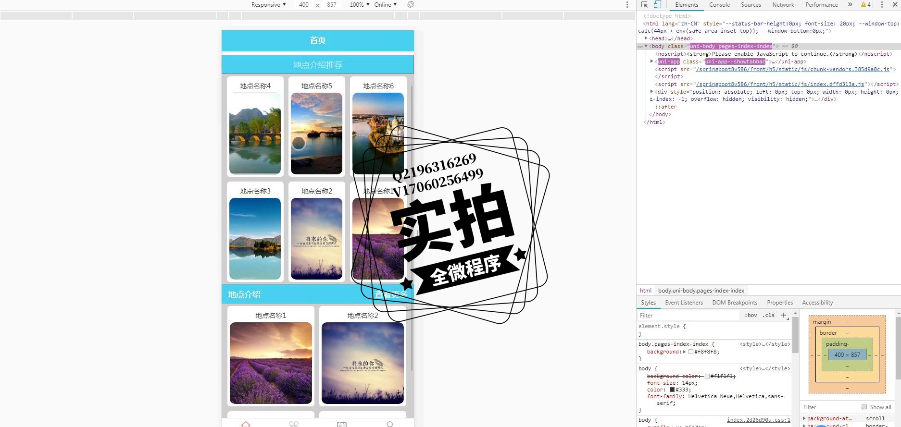
Task: Expand the hidden div style node
Action: tap(651, 92)
